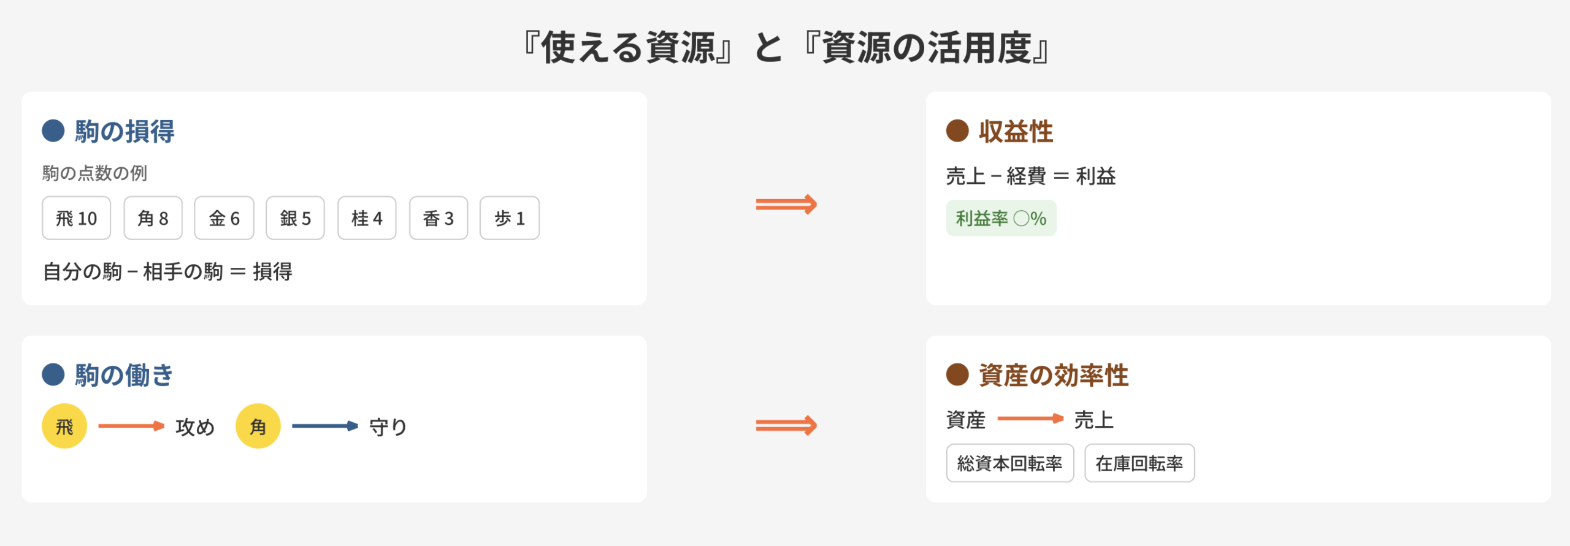
Task: Click the 在庫回転率 tag
Action: click(x=1139, y=463)
